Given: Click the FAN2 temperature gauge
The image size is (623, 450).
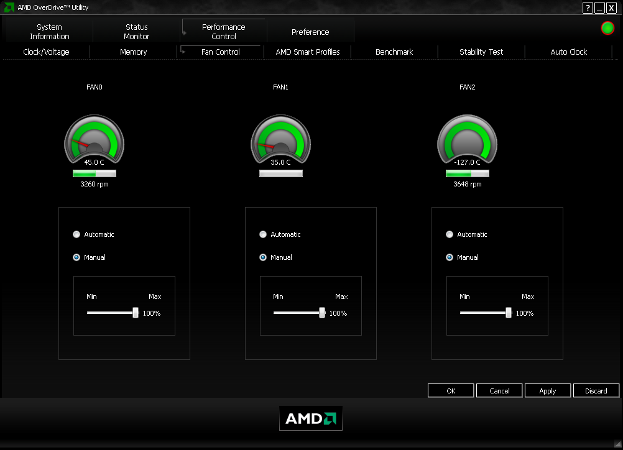Looking at the screenshot, I should (x=468, y=139).
